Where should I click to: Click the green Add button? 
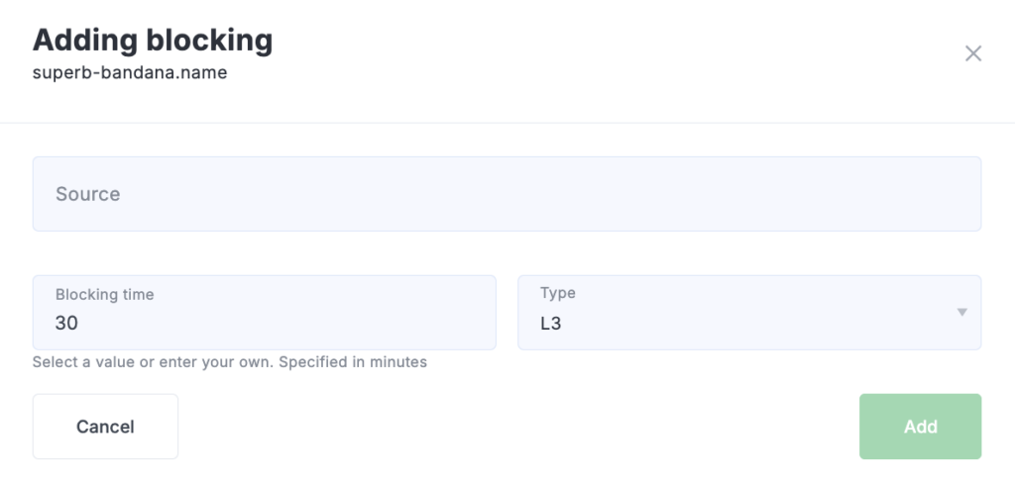pos(920,427)
